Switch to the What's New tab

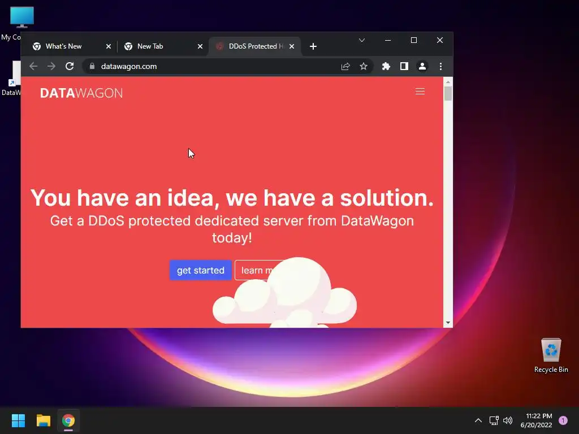point(71,46)
